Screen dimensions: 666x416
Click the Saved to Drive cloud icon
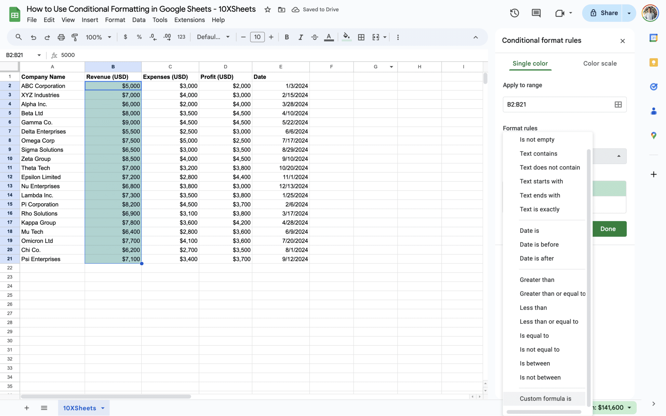click(x=295, y=10)
